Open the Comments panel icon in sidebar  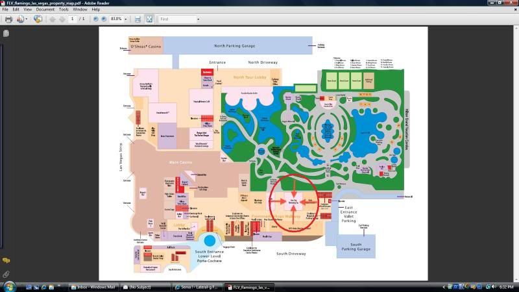coord(6,261)
